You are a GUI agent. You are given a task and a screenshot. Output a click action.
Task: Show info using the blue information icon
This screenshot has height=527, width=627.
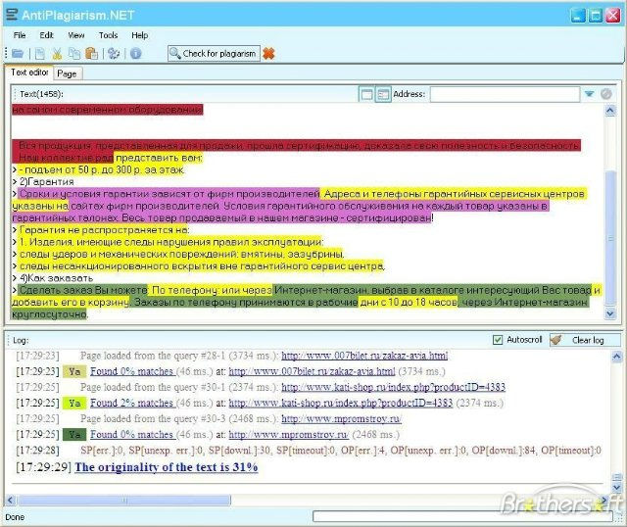pos(136,53)
